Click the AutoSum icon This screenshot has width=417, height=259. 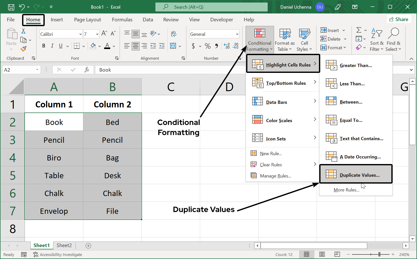pos(359,30)
